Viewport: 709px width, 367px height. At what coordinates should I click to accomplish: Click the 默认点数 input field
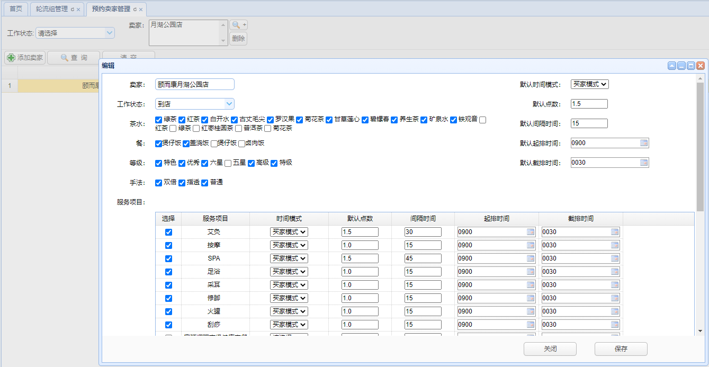pos(589,104)
